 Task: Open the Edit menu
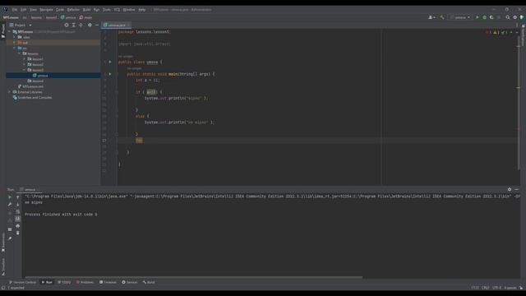click(x=24, y=10)
